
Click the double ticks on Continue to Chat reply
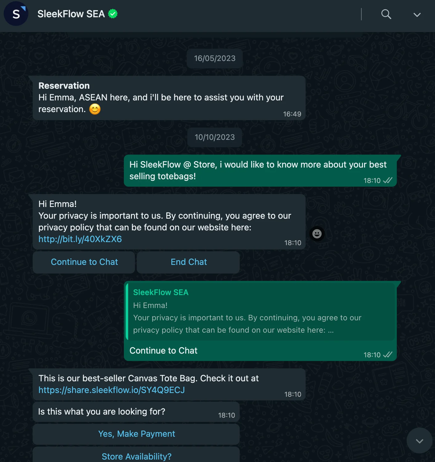tap(388, 355)
